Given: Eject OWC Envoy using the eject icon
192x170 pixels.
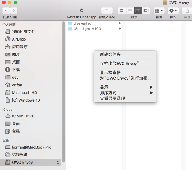Looking at the screenshot, I should pos(58,162).
